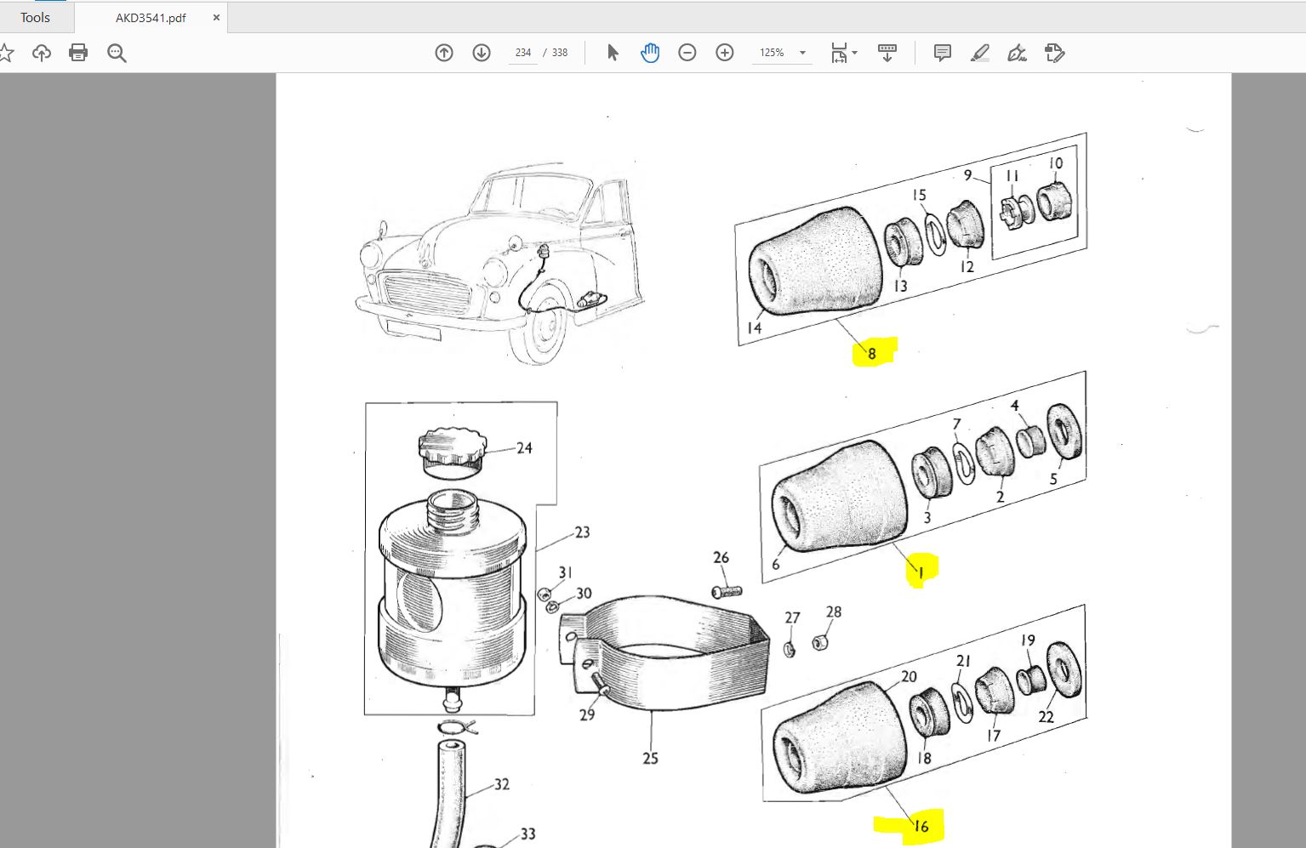Click part label 5 in middle assembly
This screenshot has height=848, width=1306.
click(x=1053, y=480)
